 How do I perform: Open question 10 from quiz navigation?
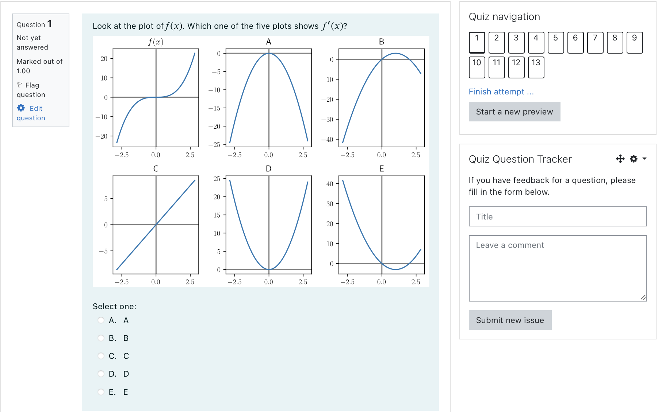pos(477,67)
